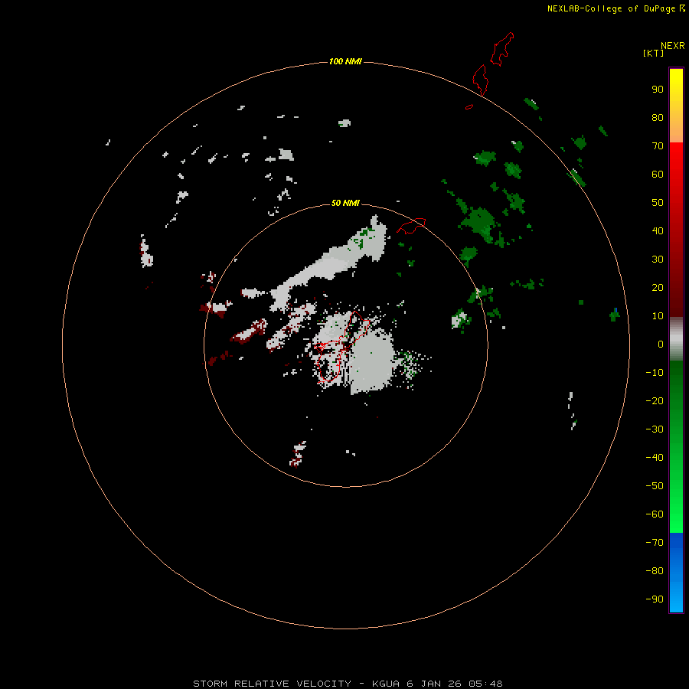Click the blue bottom of the color bar
Image resolution: width=689 pixels, height=689 pixels.
tap(676, 571)
